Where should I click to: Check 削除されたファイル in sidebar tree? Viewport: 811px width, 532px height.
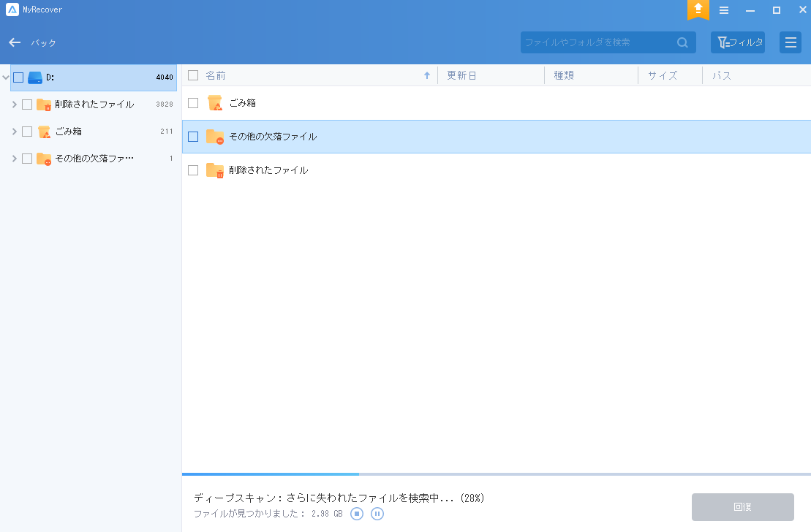[27, 104]
